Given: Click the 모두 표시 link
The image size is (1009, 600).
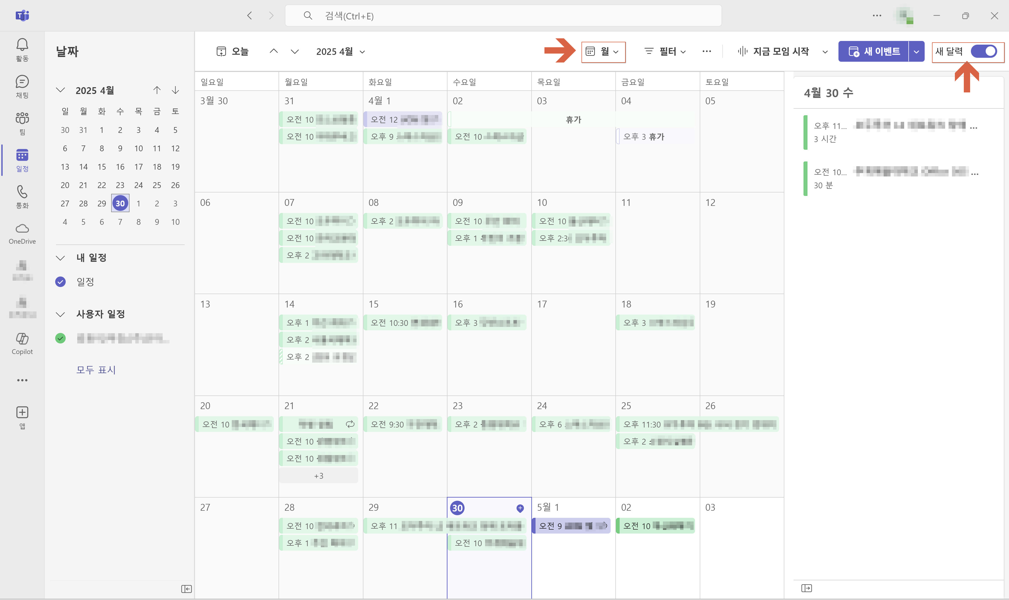Looking at the screenshot, I should 96,369.
